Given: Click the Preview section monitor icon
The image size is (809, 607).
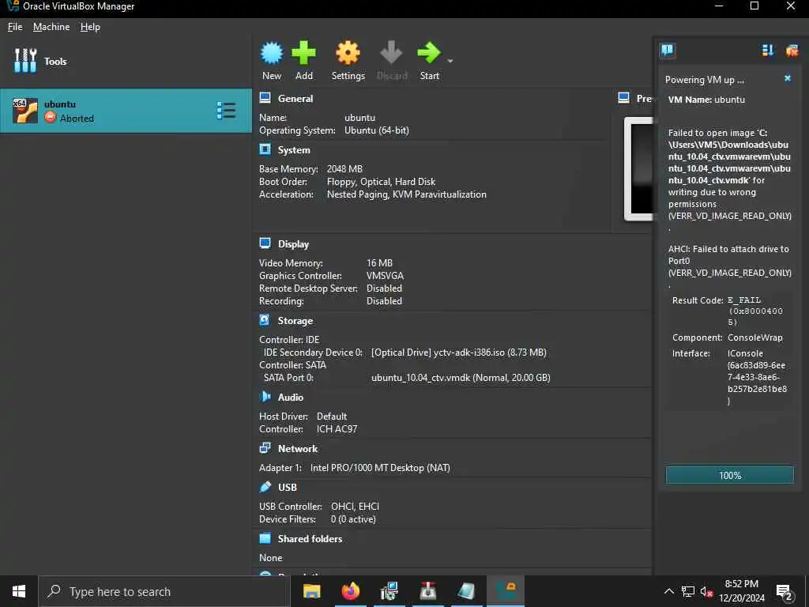Looking at the screenshot, I should [624, 98].
